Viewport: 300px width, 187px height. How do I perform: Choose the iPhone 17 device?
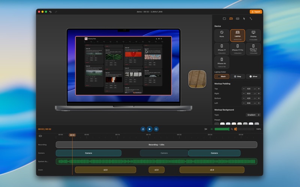(x=222, y=49)
